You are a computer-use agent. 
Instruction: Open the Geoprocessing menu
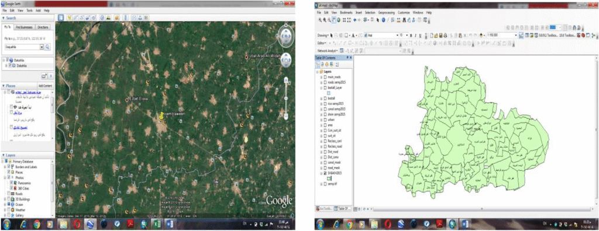387,13
